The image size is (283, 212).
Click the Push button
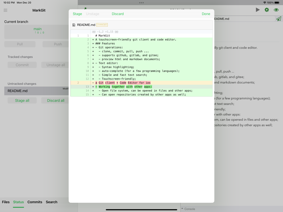click(56, 44)
